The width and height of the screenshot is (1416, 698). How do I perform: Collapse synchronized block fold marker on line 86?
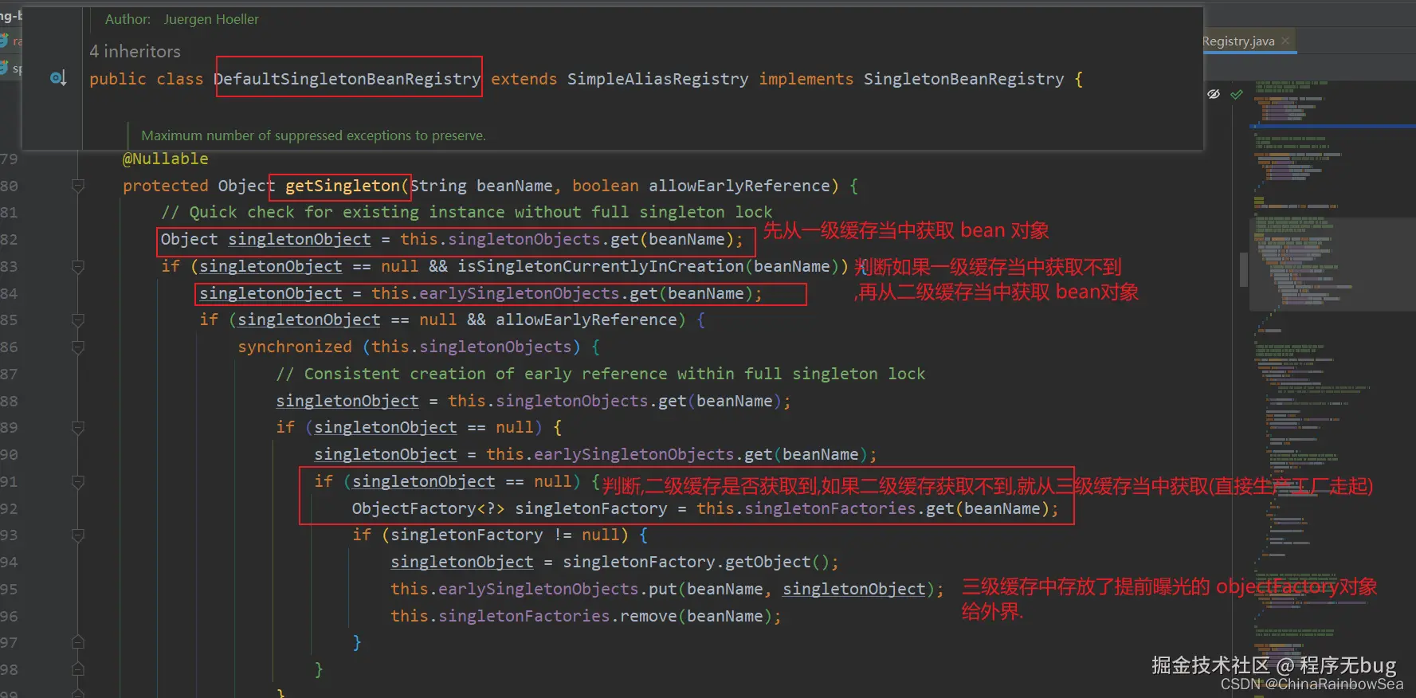point(78,347)
